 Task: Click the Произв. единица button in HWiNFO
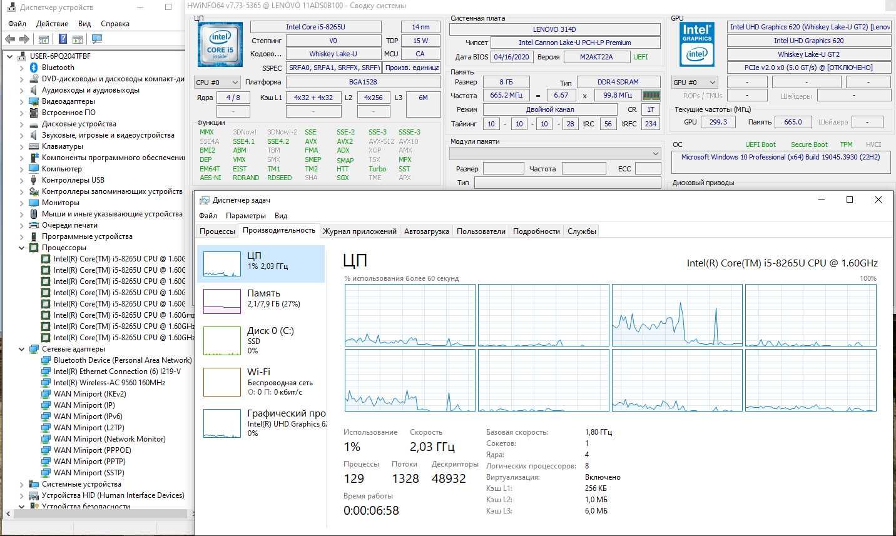(412, 68)
